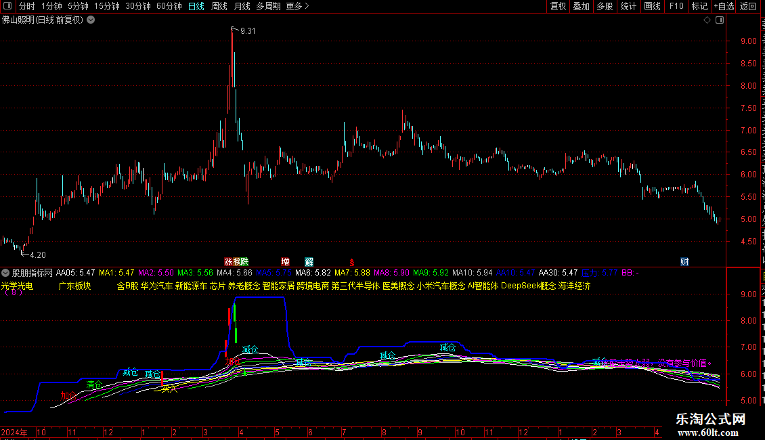Click the 广东板块 region label
The width and height of the screenshot is (765, 440).
[x=74, y=286]
